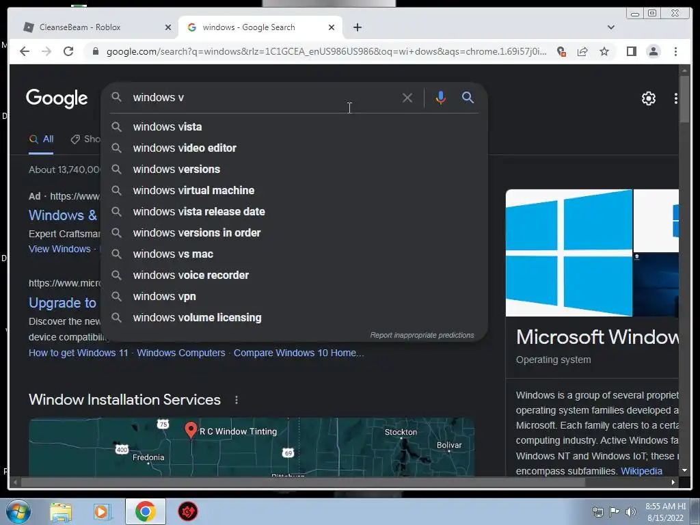Open Google apps dots beside the gear
The image size is (700, 525).
click(x=676, y=98)
